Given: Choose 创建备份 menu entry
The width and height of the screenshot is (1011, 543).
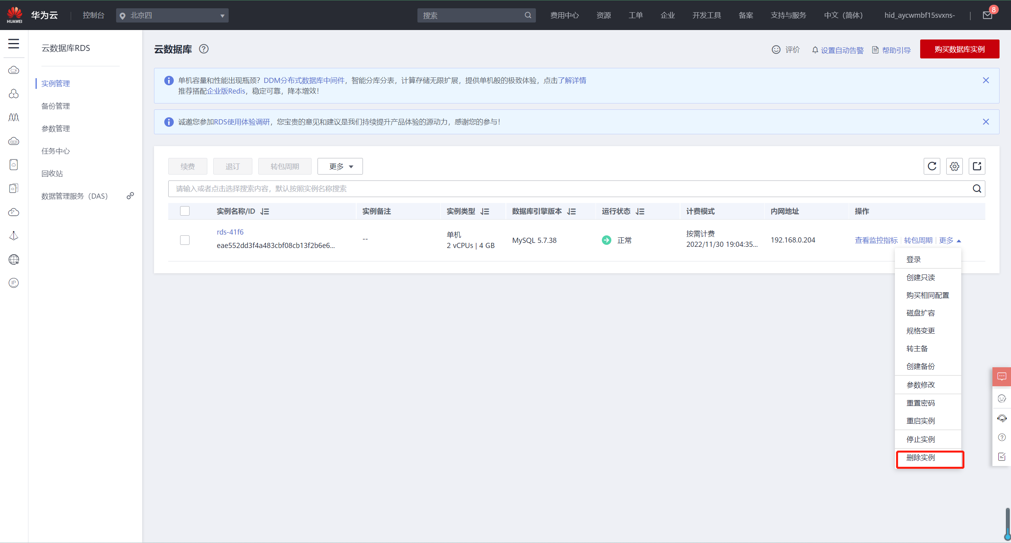Looking at the screenshot, I should [928, 366].
